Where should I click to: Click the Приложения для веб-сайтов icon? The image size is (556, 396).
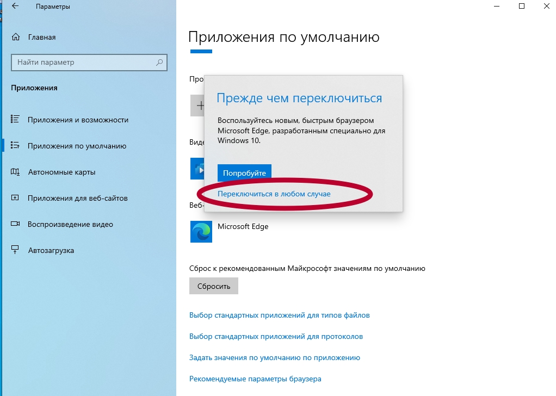pos(16,198)
